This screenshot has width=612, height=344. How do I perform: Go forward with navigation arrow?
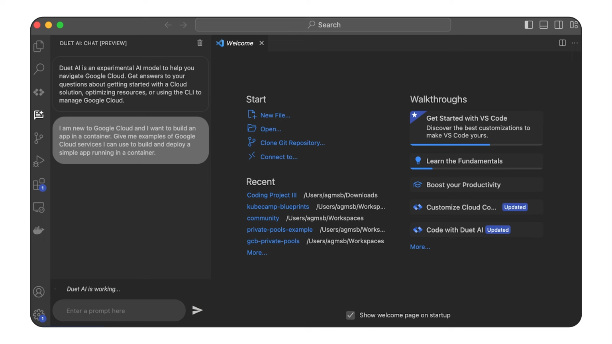click(183, 25)
